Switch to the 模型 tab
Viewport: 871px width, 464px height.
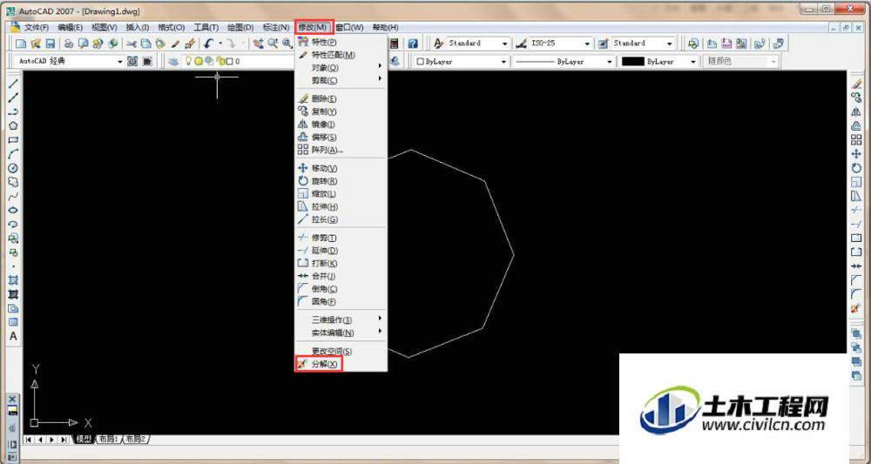84,439
